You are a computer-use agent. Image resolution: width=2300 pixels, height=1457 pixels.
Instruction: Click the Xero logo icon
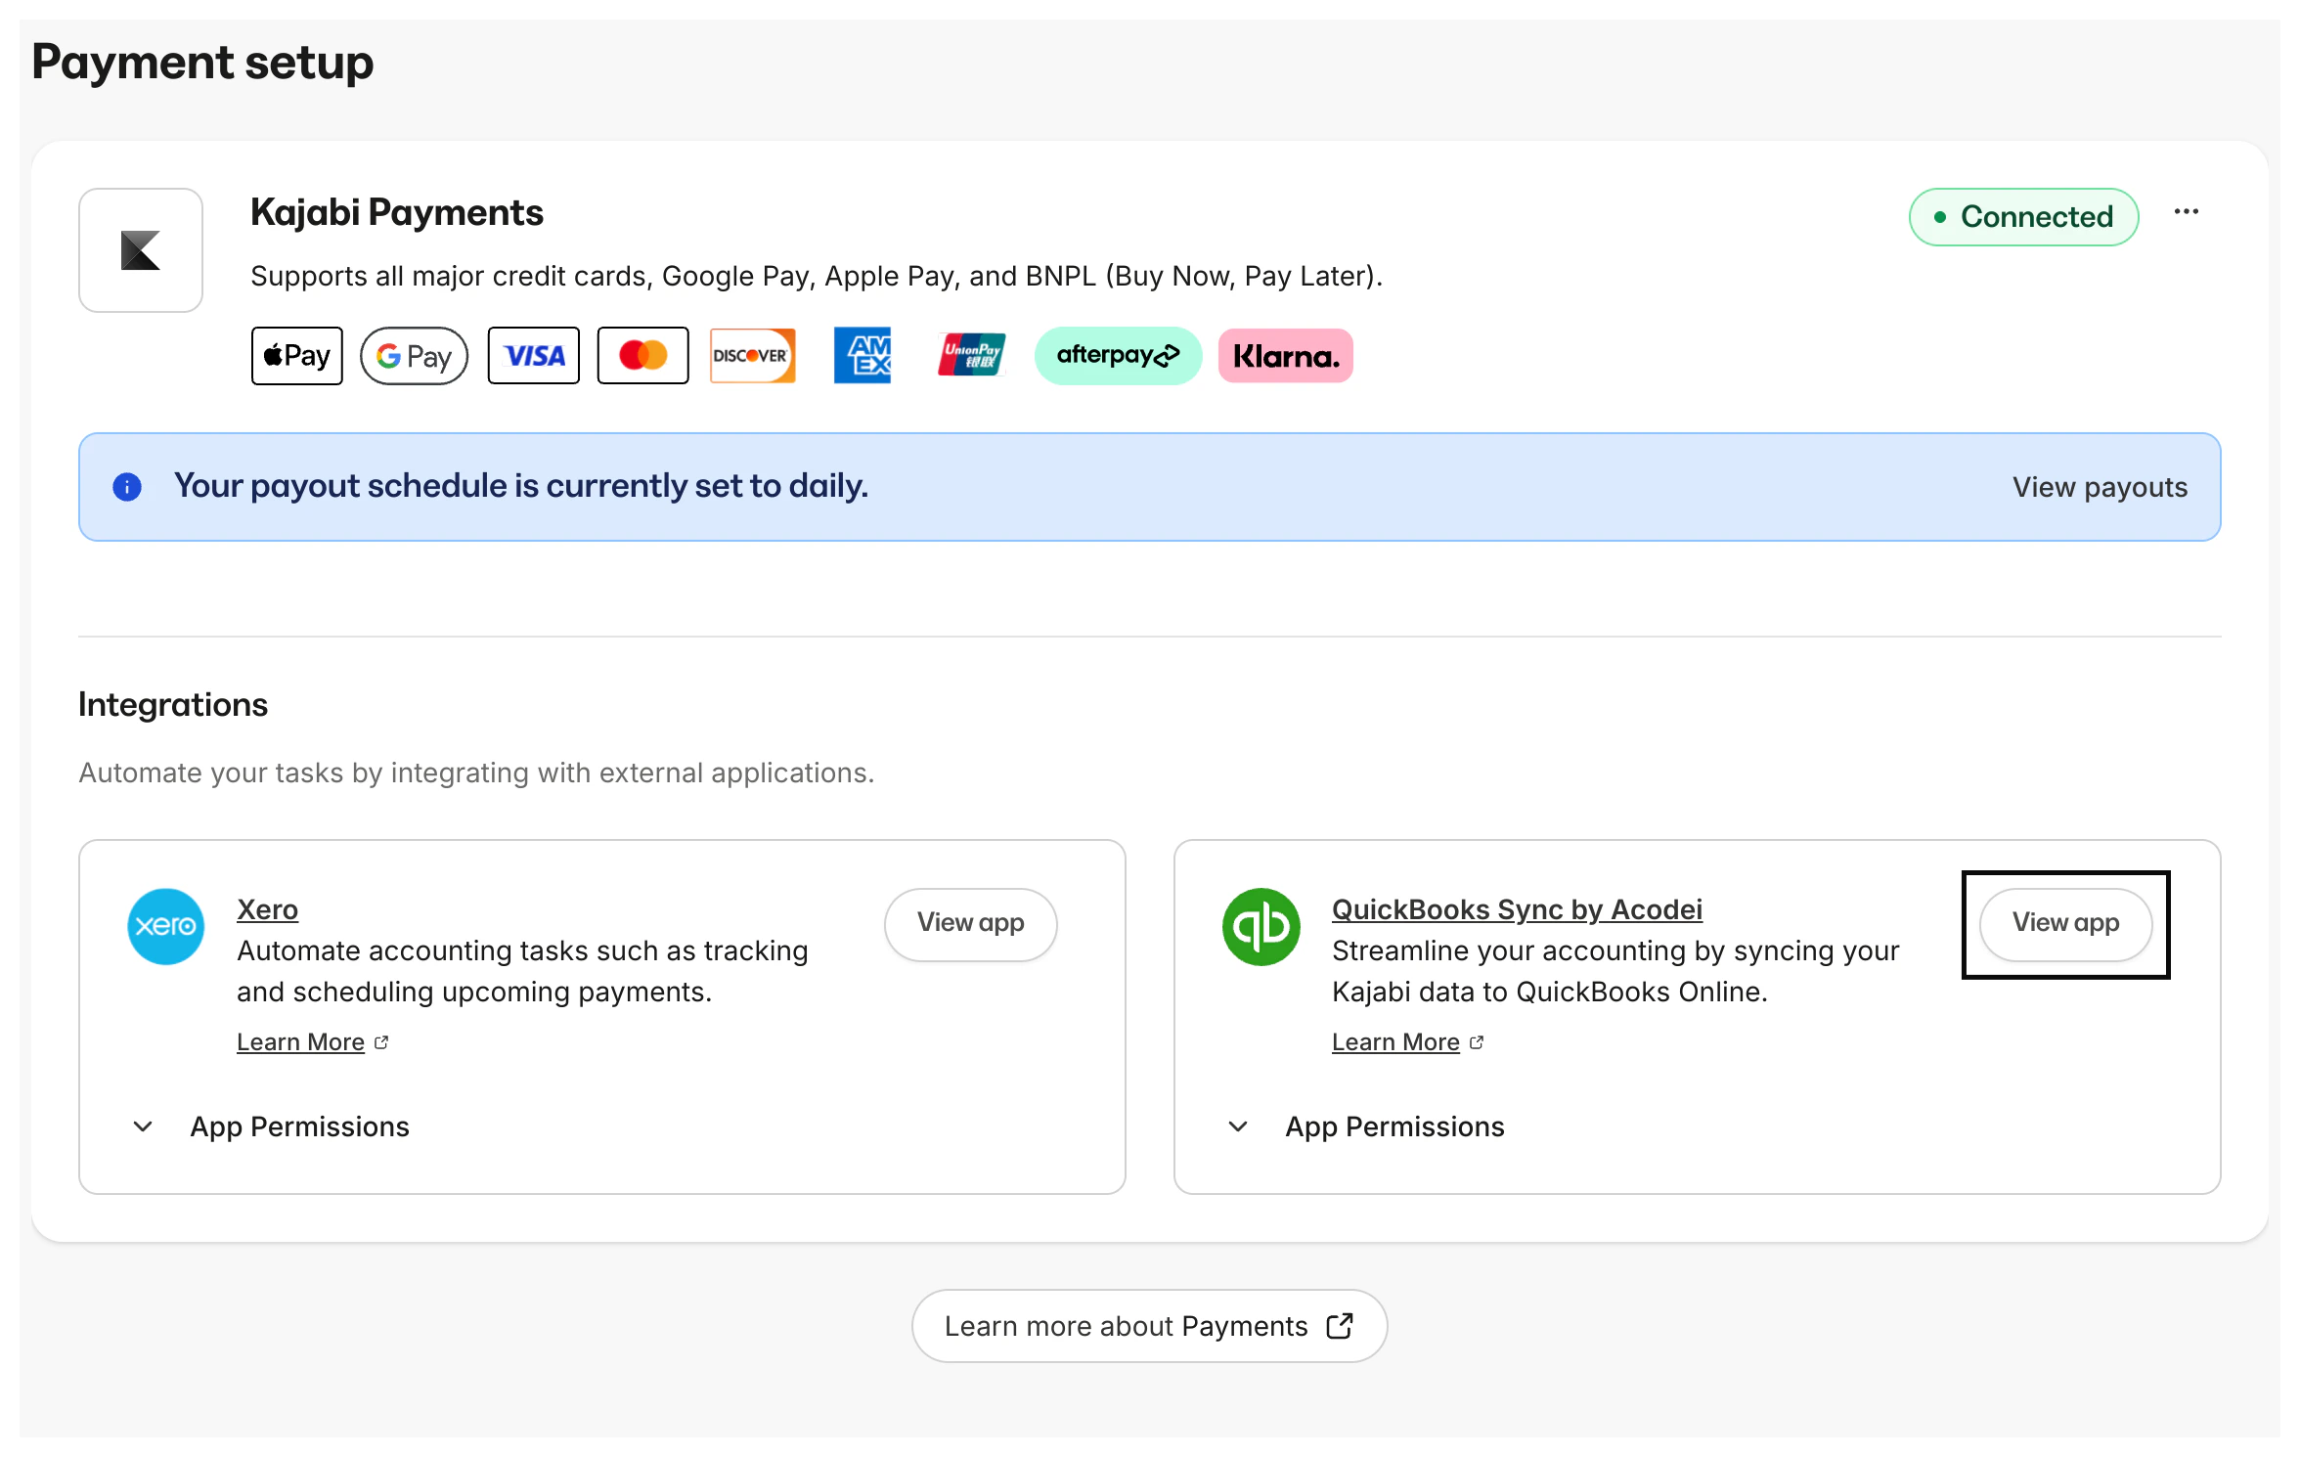pyautogui.click(x=166, y=926)
